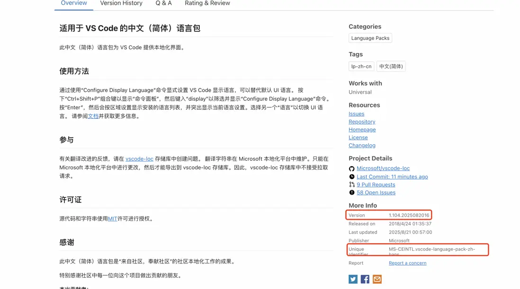This screenshot has height=289, width=520.
Task: Open the 58 Open Issues link
Action: [376, 193]
